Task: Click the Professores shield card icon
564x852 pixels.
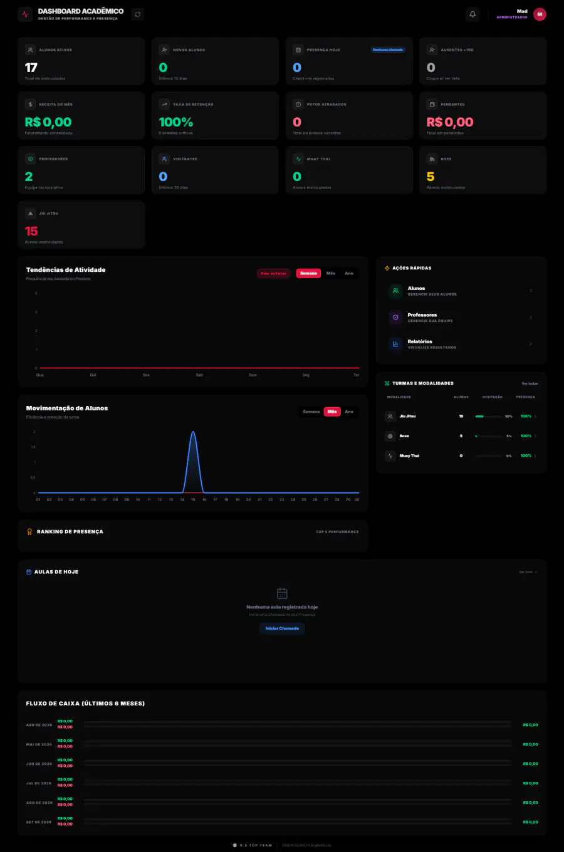Action: click(x=30, y=158)
